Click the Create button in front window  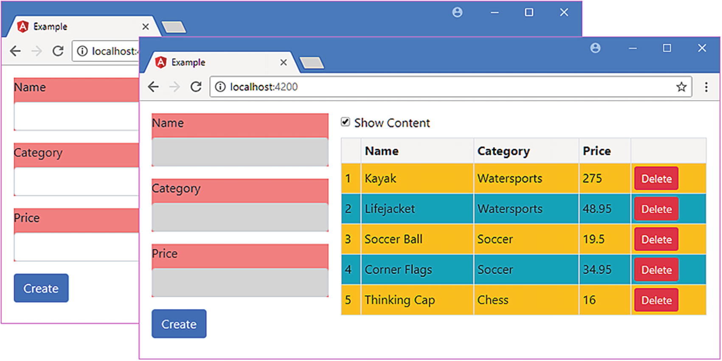pyautogui.click(x=179, y=324)
